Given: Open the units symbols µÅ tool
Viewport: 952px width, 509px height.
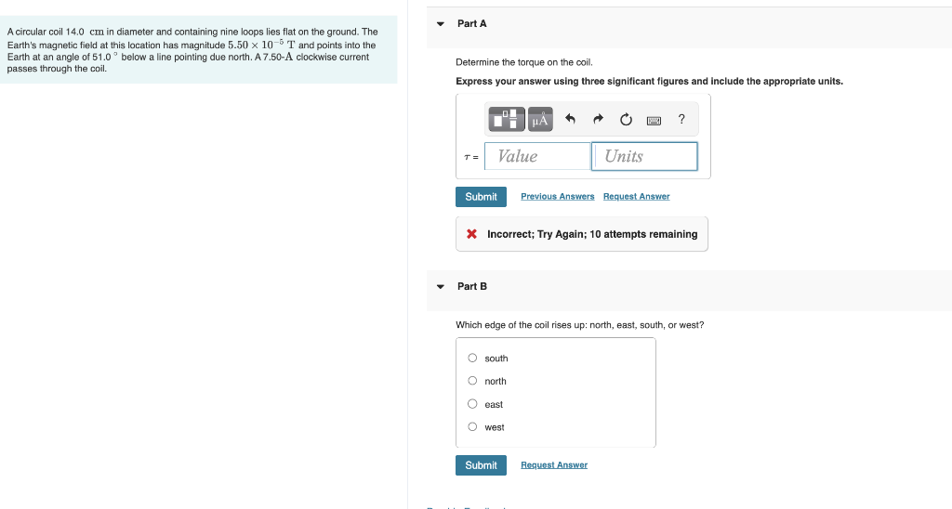Looking at the screenshot, I should coord(540,119).
